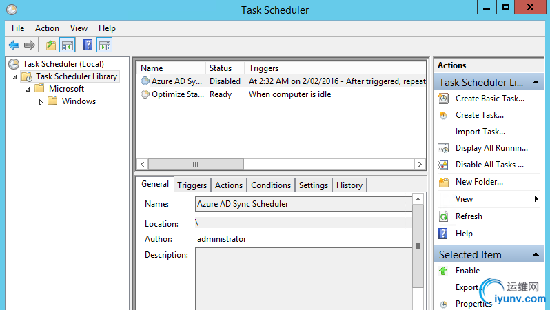The width and height of the screenshot is (550, 310).
Task: Switch to the Settings tab
Action: point(313,185)
